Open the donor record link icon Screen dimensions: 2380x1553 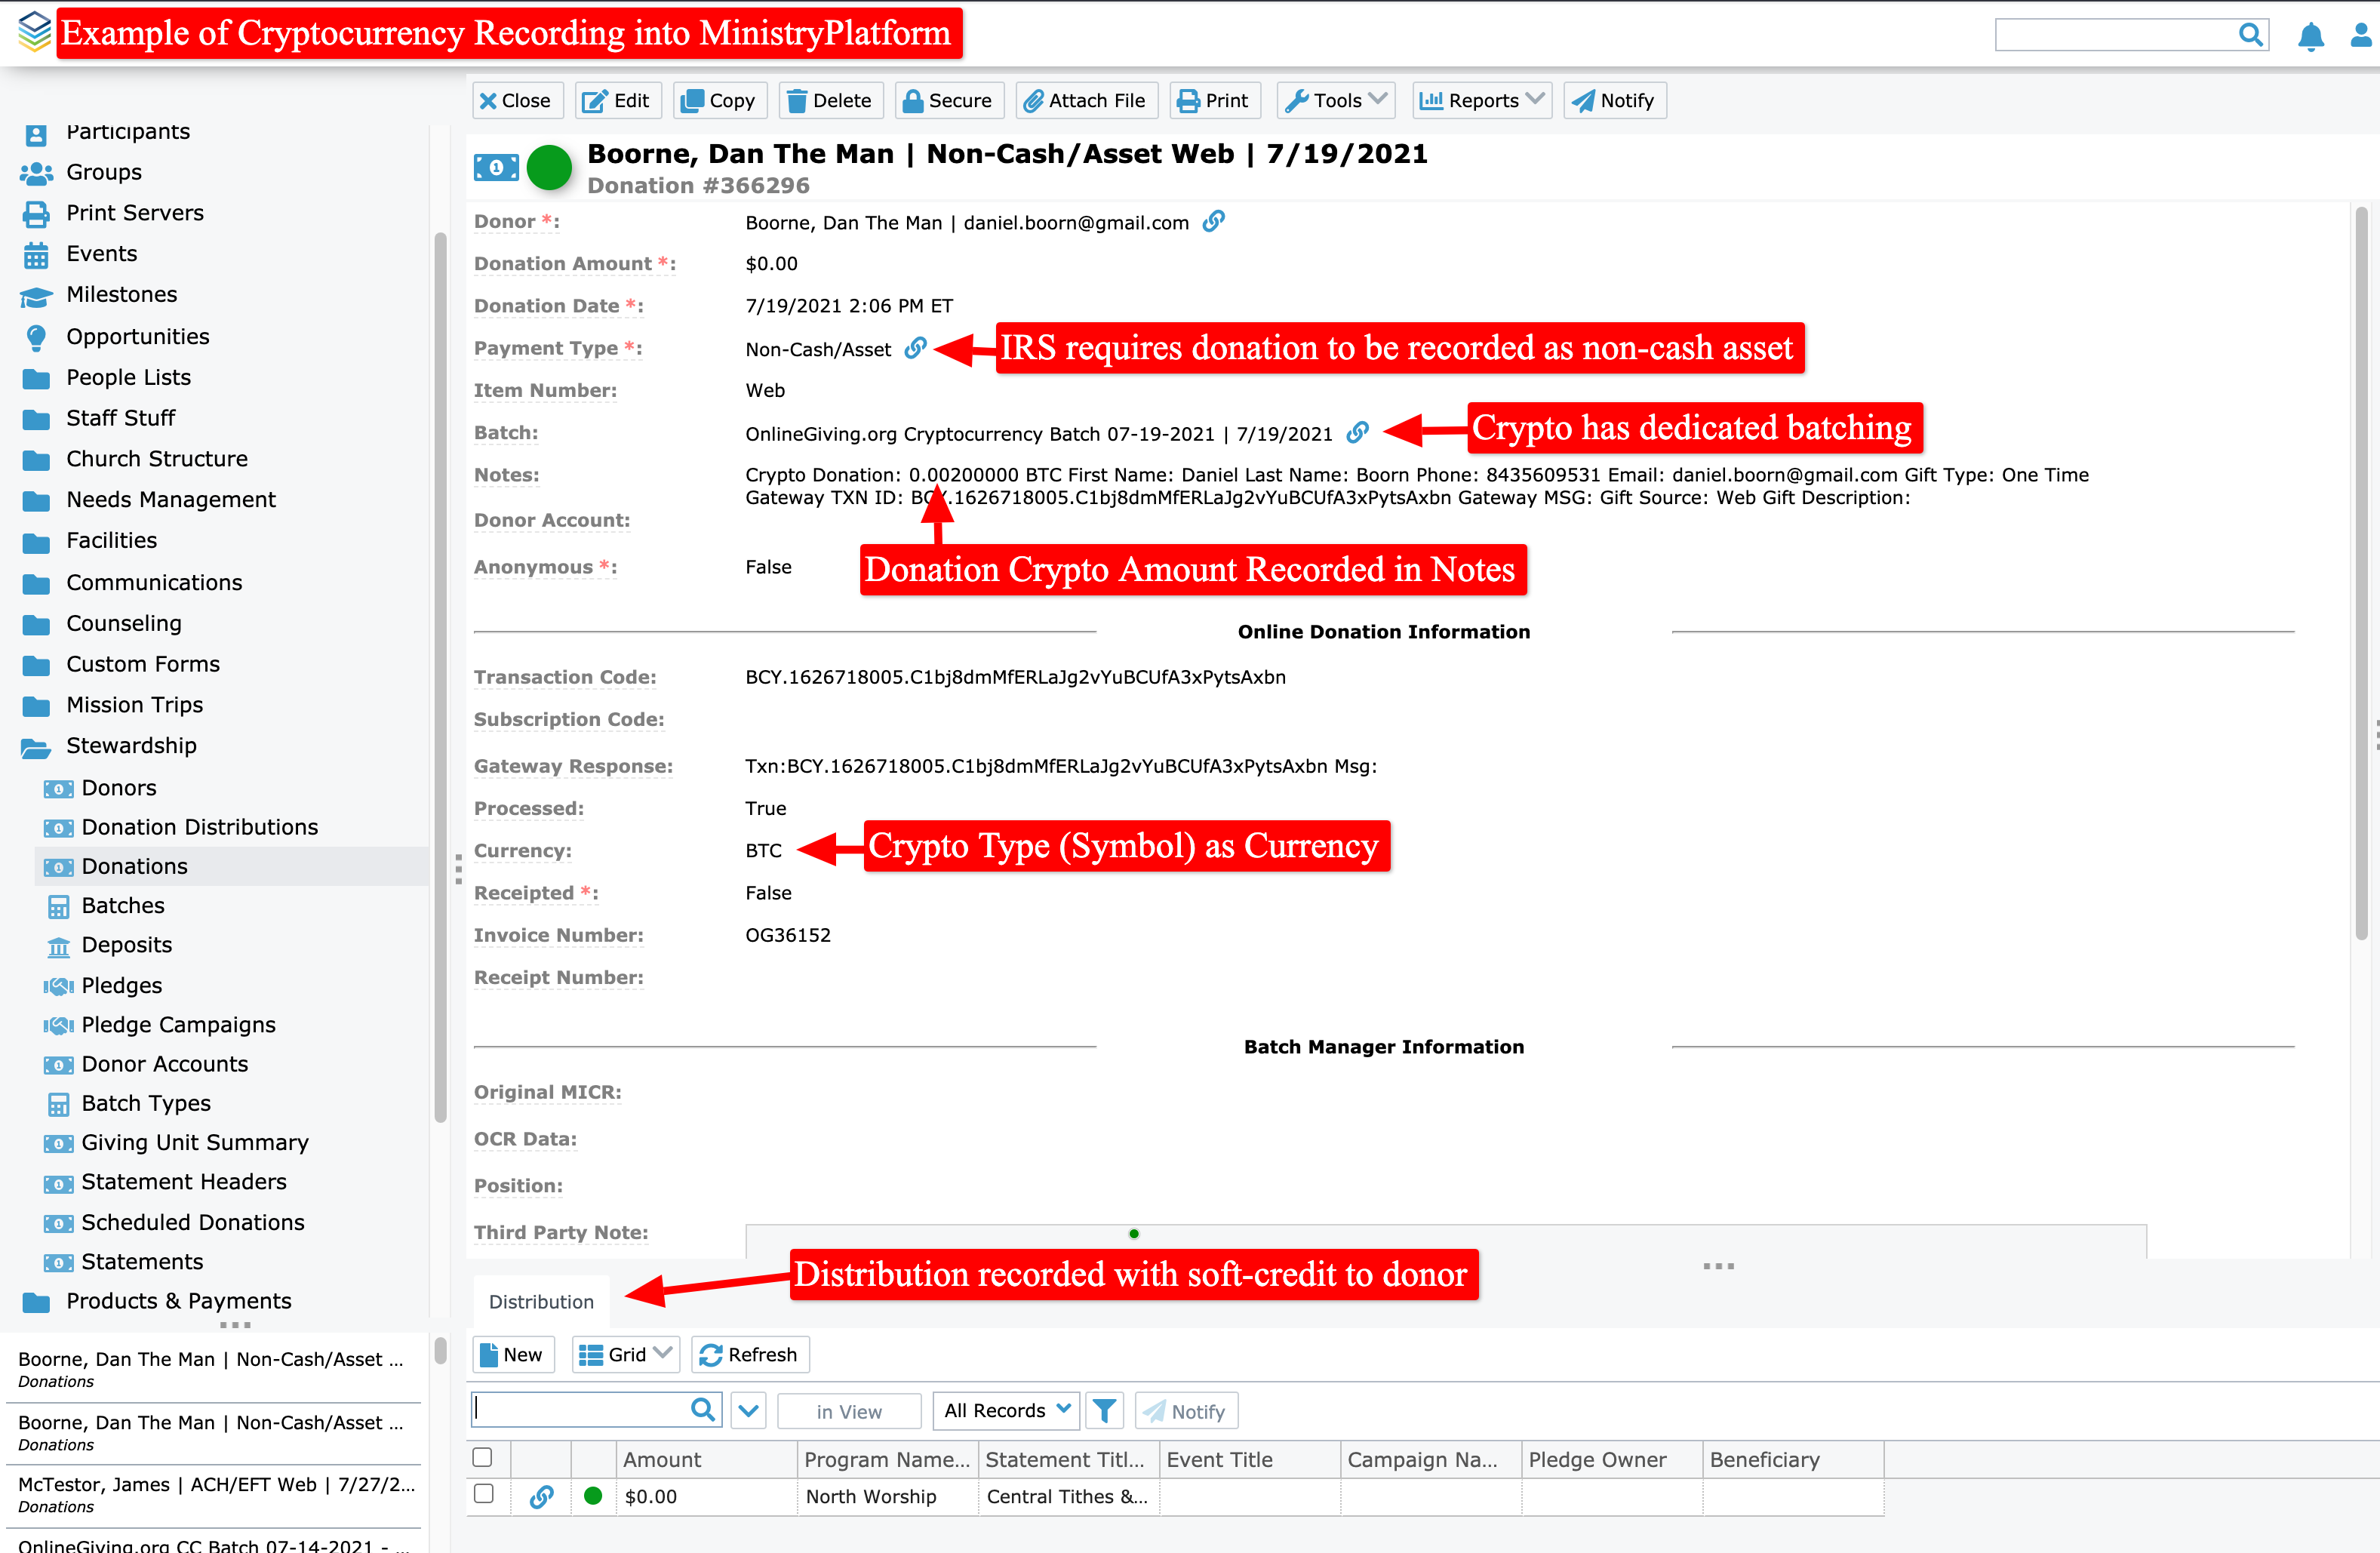(1213, 221)
